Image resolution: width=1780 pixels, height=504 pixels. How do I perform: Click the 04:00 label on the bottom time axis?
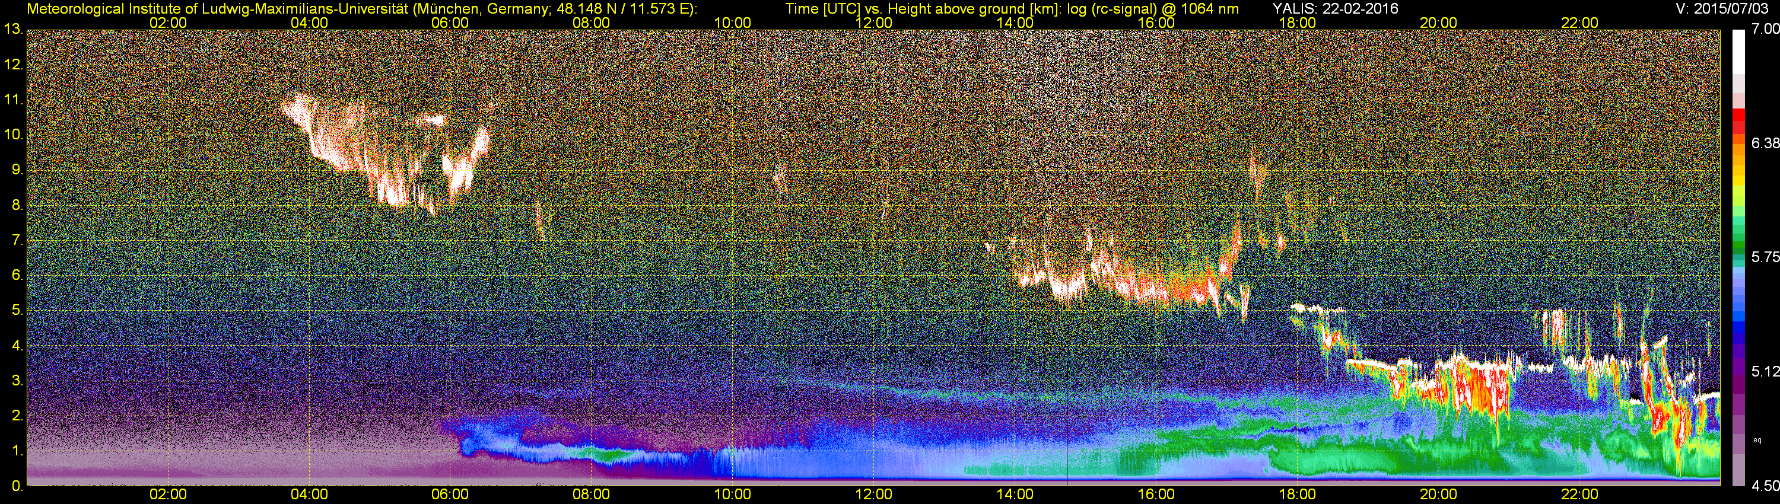click(309, 495)
